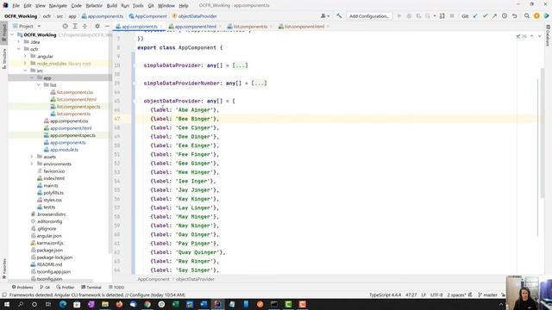Open Windows Start menu

pyautogui.click(x=7, y=304)
